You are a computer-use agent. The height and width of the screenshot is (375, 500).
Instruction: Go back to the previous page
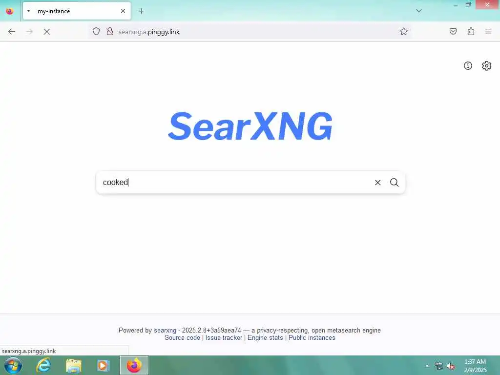click(12, 32)
